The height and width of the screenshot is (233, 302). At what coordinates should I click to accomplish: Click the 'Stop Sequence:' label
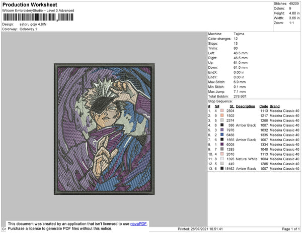220,101
